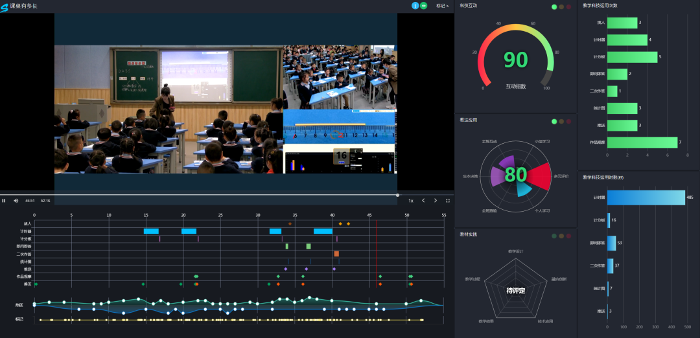Click the app logo in the top-left corner

click(x=5, y=6)
